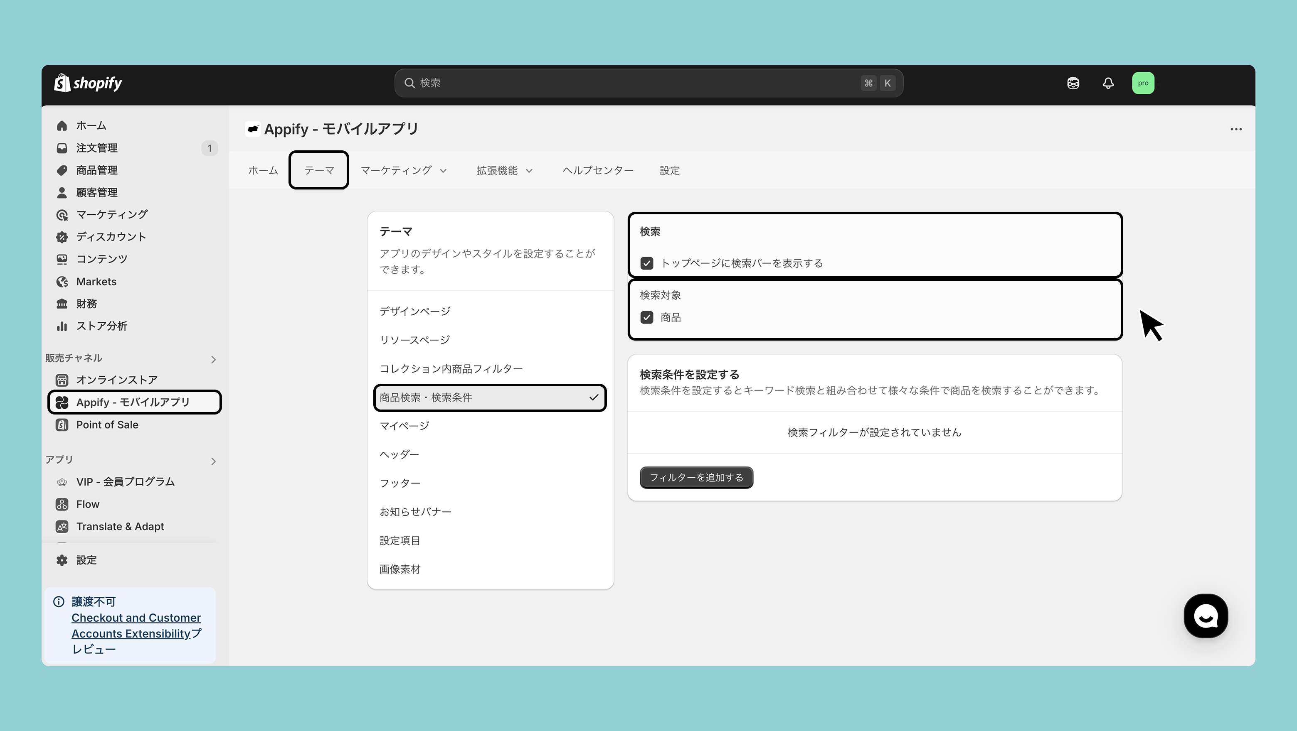
Task: Expand the アプリ section chevron
Action: point(214,461)
